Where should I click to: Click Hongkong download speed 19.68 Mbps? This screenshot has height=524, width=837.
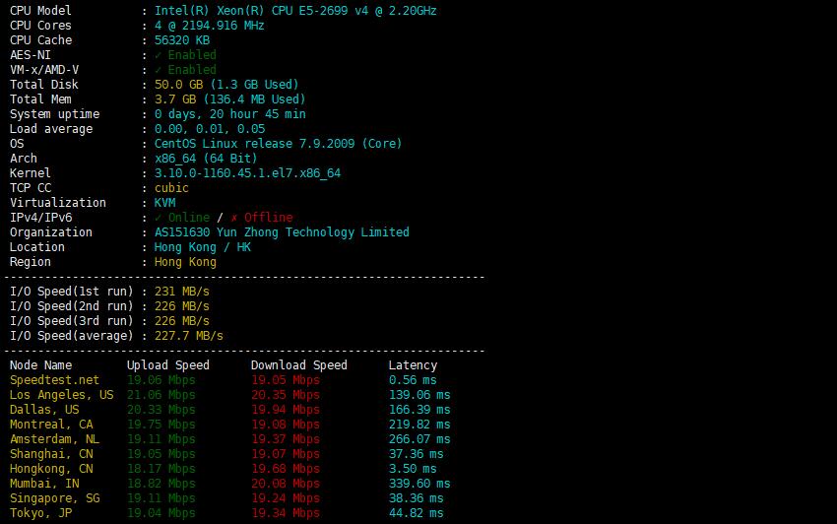286,469
